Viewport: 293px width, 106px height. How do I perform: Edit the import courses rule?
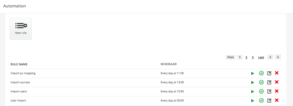pyautogui.click(x=269, y=82)
